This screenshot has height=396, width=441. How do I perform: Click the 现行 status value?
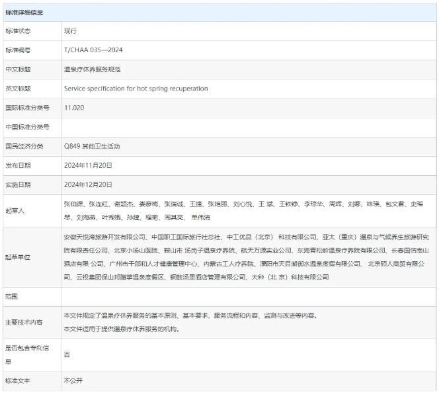click(71, 31)
